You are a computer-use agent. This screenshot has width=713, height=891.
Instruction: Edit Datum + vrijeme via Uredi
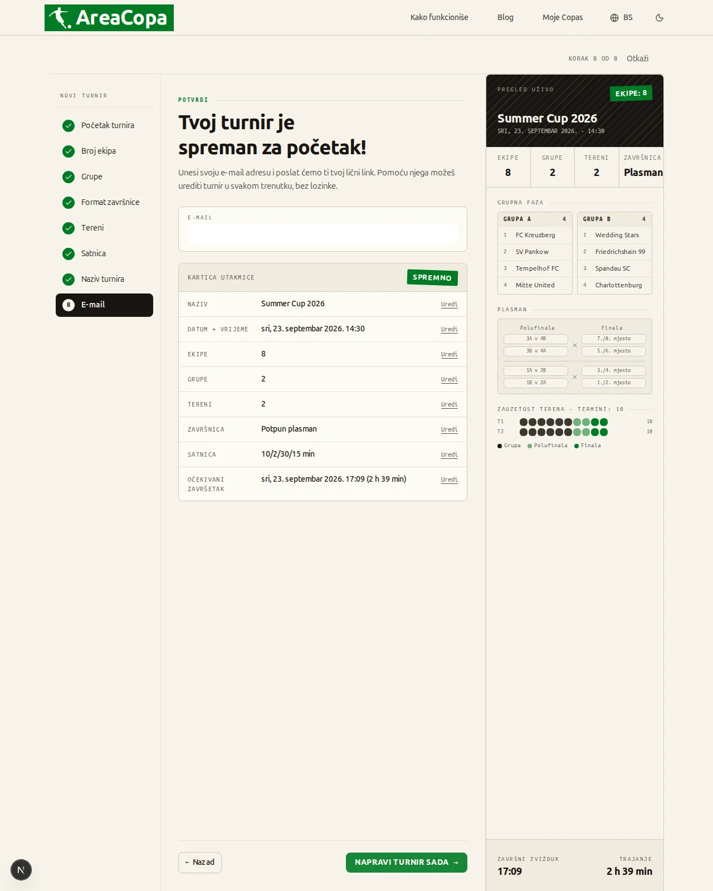click(449, 329)
